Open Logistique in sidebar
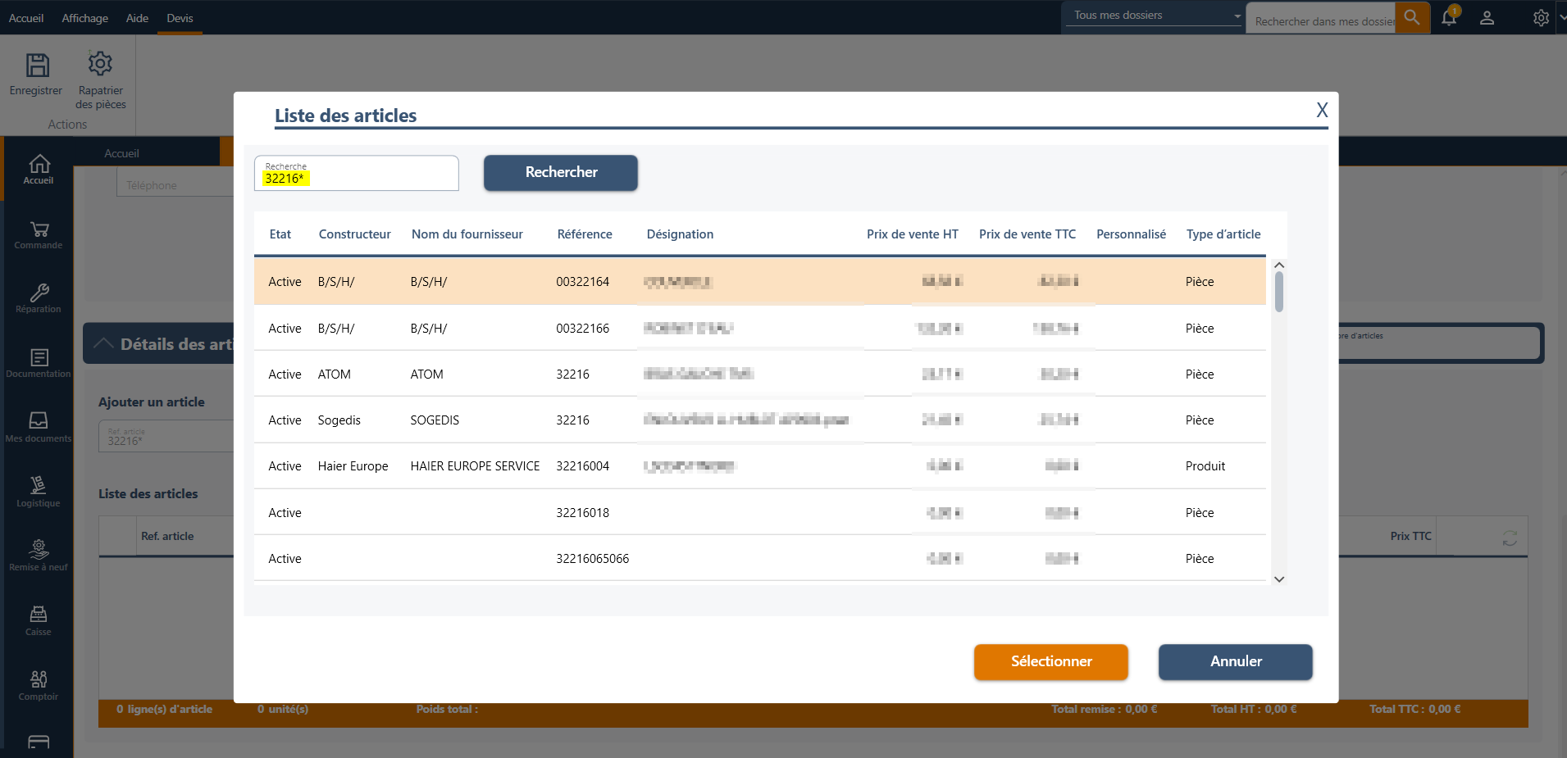 tap(39, 492)
